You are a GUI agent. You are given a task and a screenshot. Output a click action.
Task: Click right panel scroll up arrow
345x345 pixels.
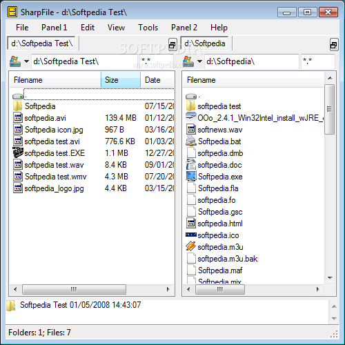tap(330, 78)
